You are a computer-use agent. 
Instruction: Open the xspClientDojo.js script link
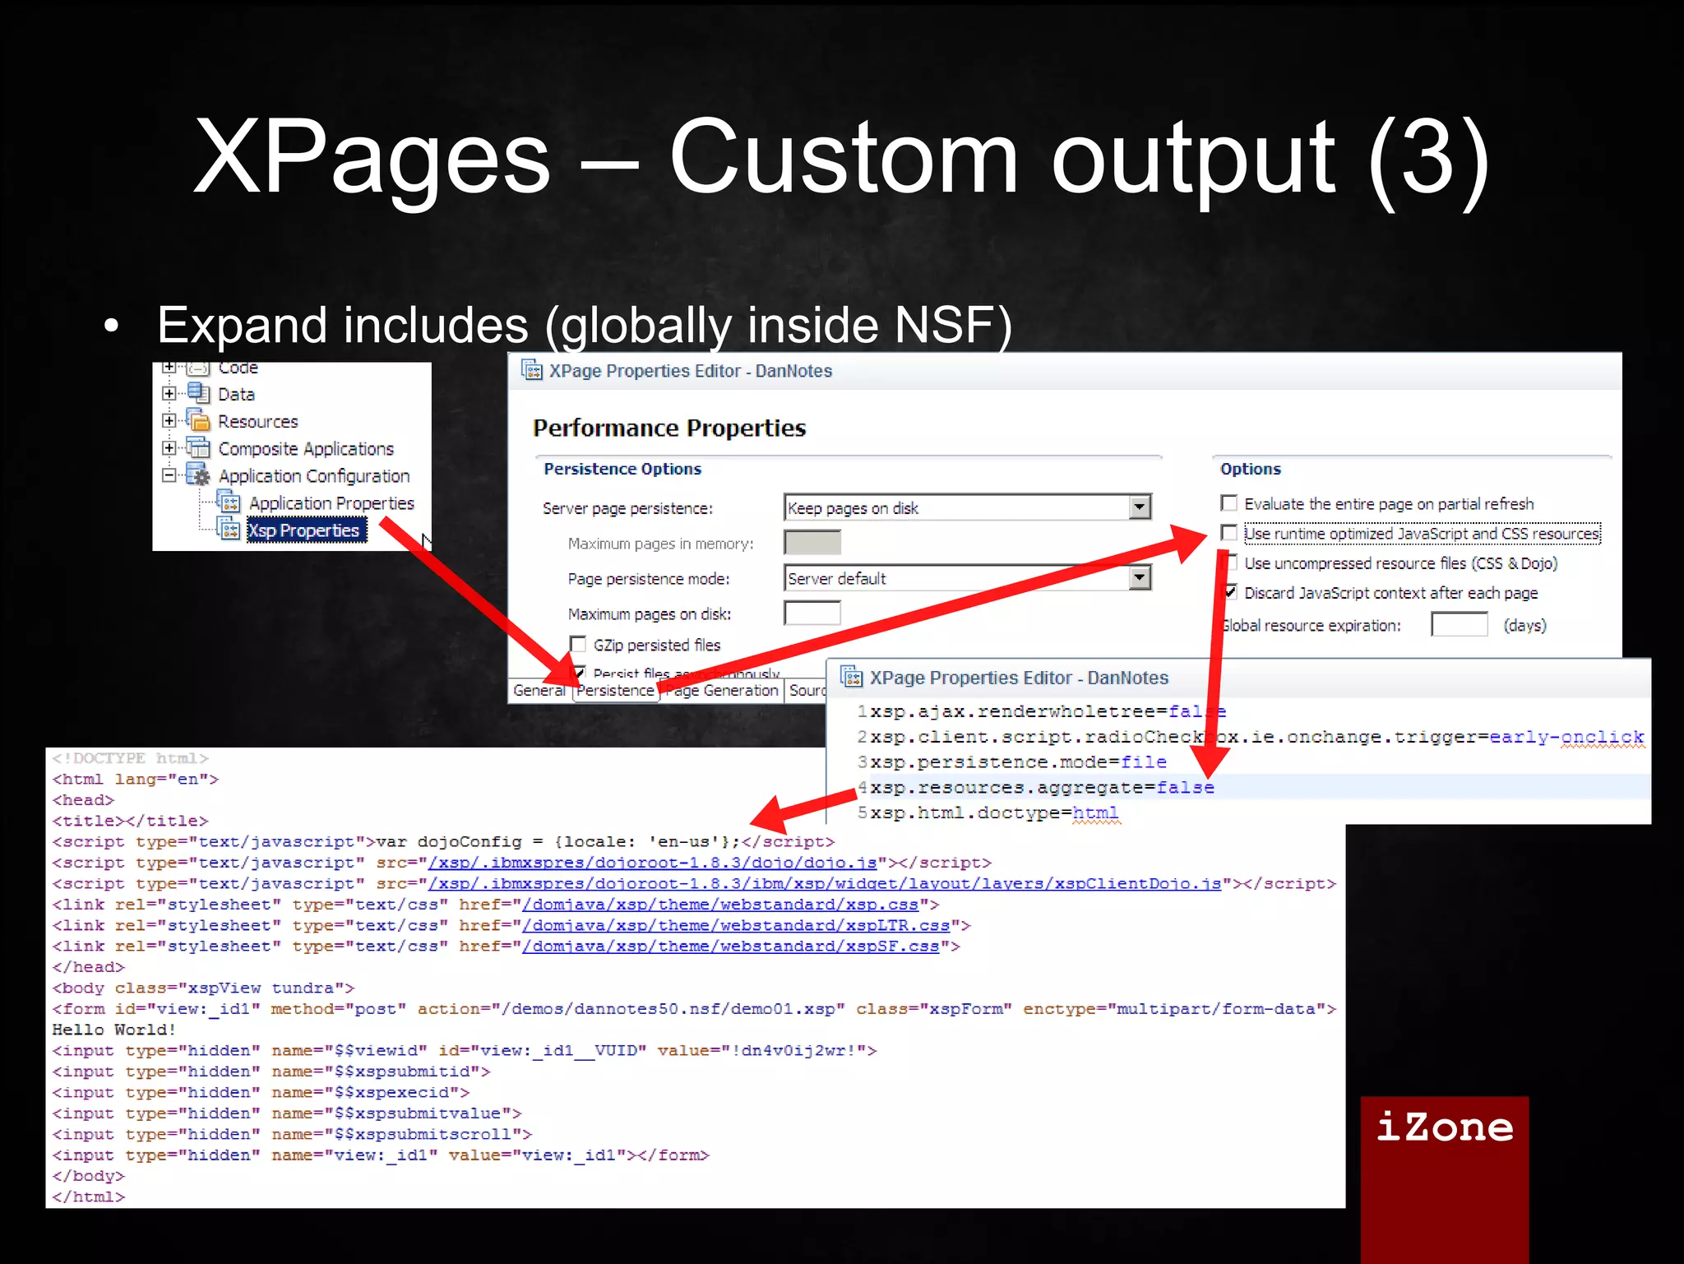coord(825,883)
